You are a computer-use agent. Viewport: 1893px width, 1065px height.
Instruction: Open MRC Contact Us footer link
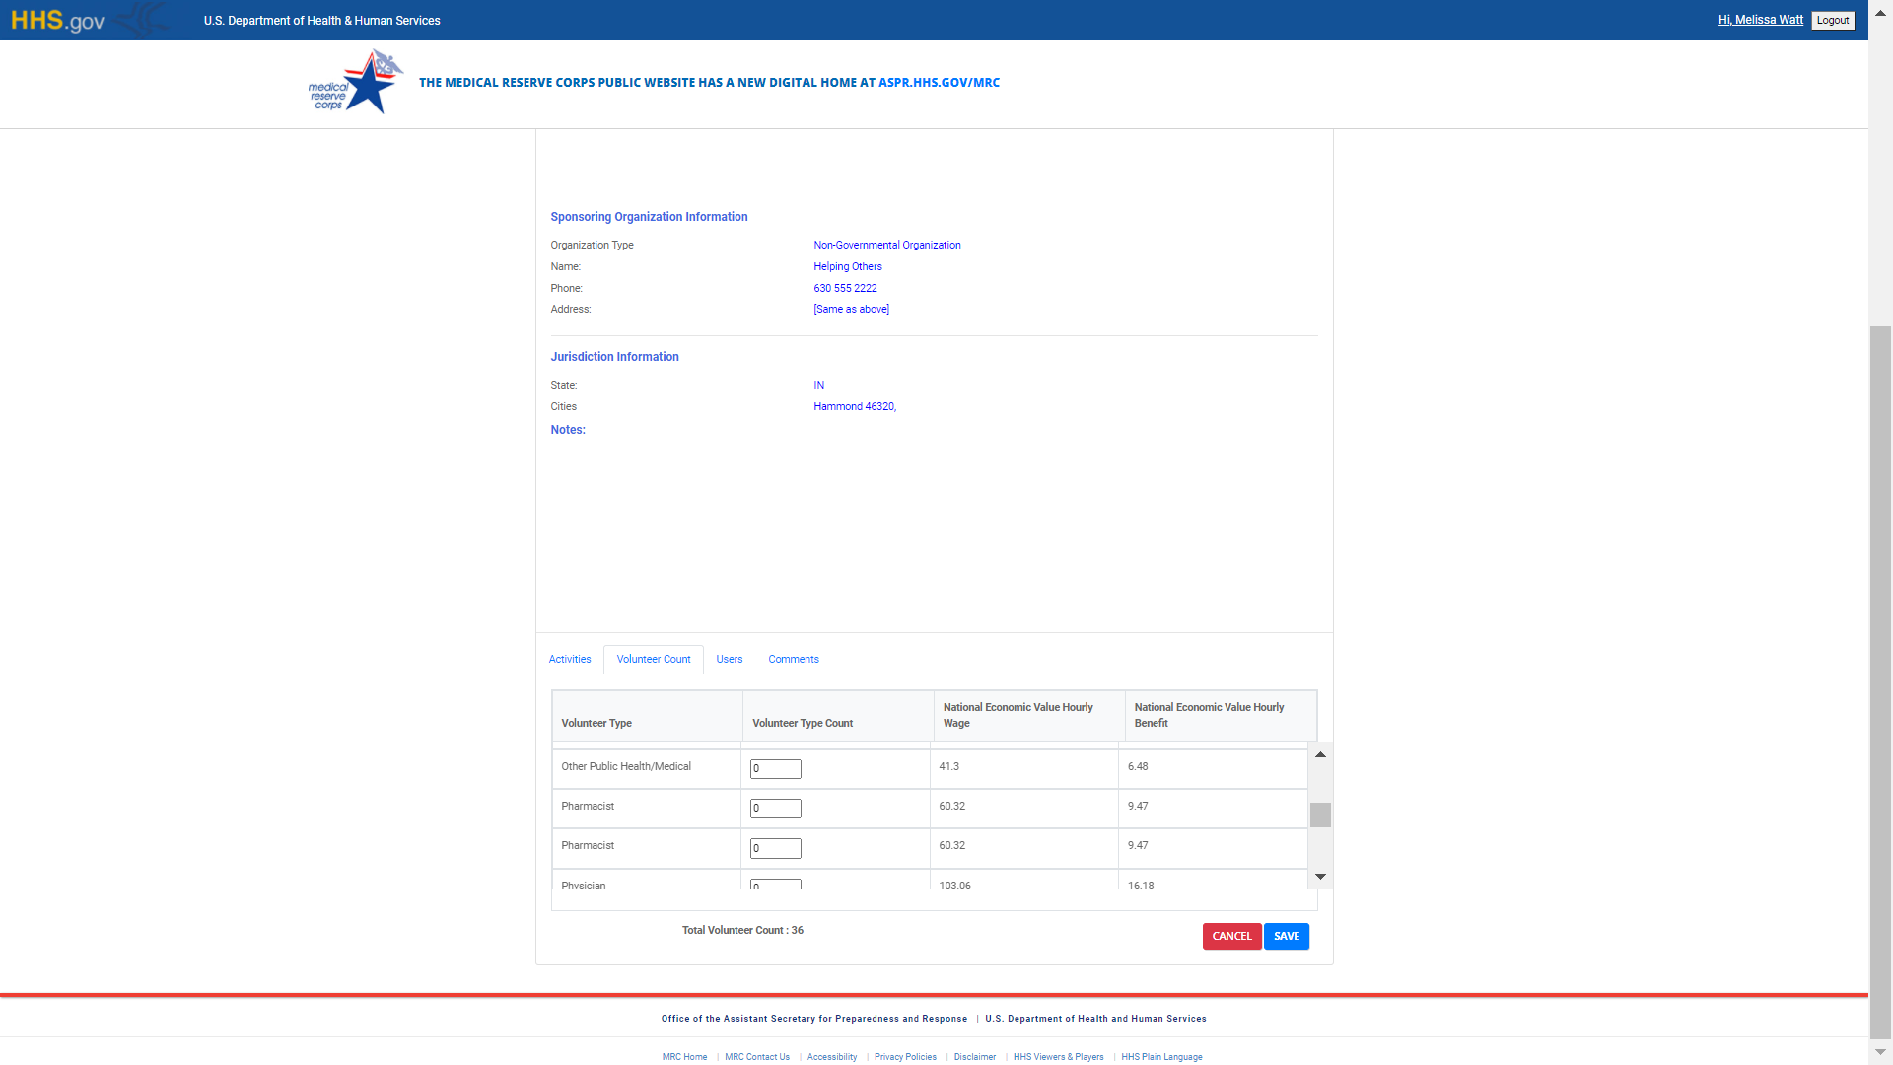pyautogui.click(x=757, y=1057)
